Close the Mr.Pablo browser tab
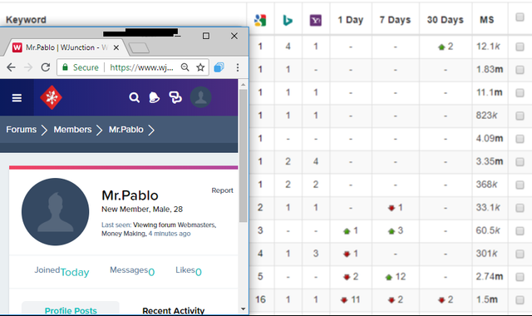The image size is (532, 316). tap(116, 47)
